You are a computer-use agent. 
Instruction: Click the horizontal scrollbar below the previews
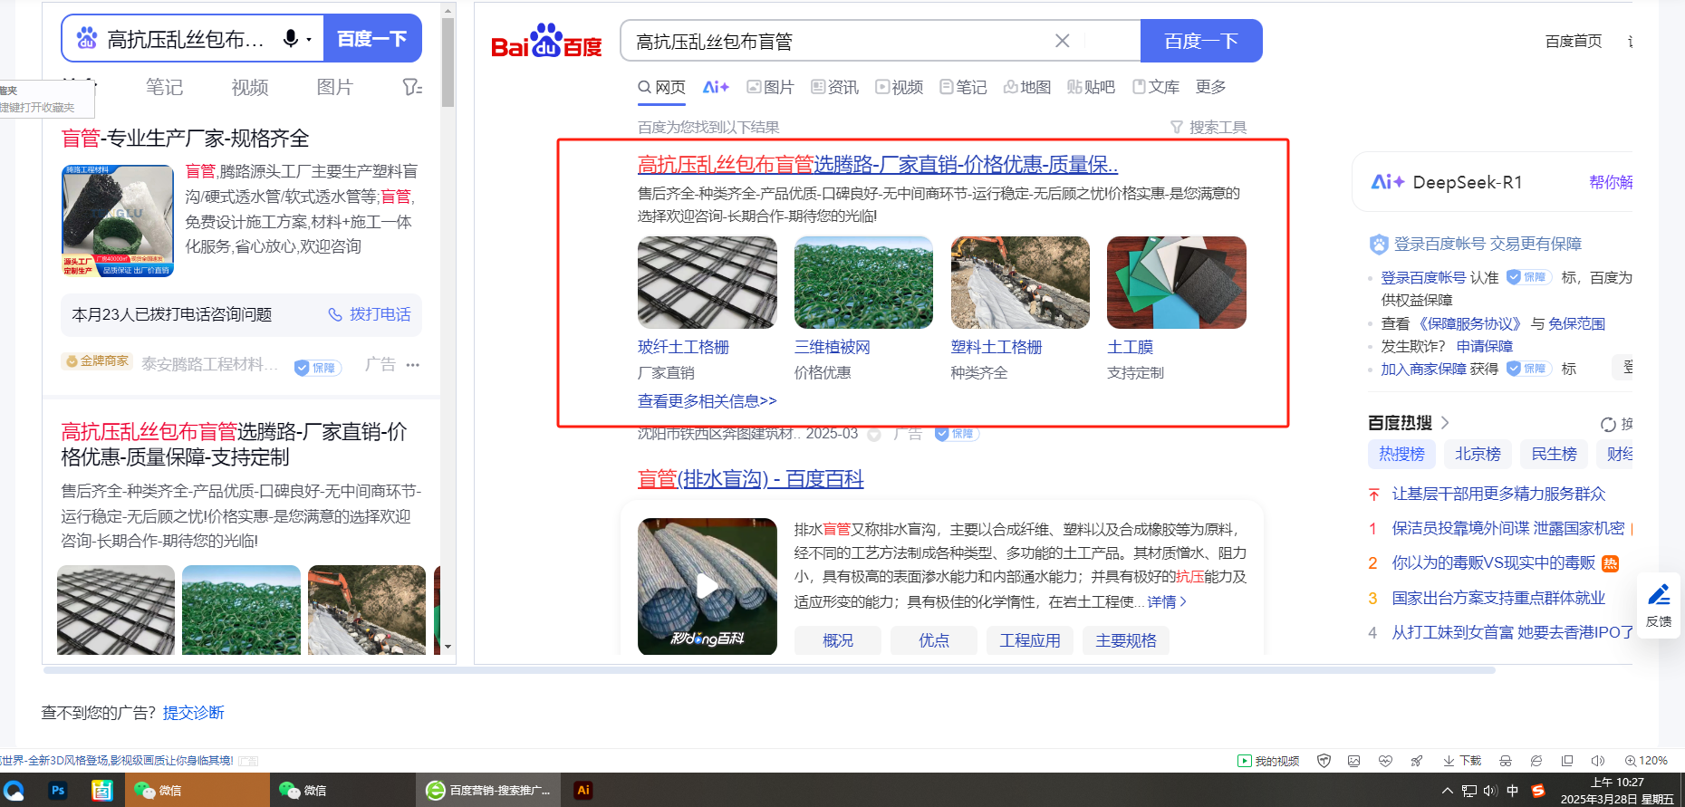coord(770,670)
